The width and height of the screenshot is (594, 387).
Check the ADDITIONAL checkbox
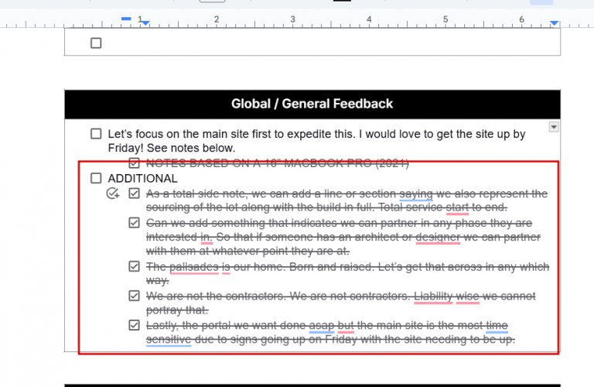tap(96, 178)
